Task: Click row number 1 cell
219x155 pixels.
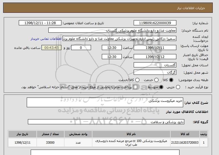Action: tap(204, 142)
